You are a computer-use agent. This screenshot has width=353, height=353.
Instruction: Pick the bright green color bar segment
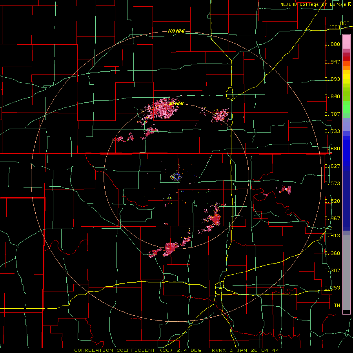pyautogui.click(x=346, y=107)
